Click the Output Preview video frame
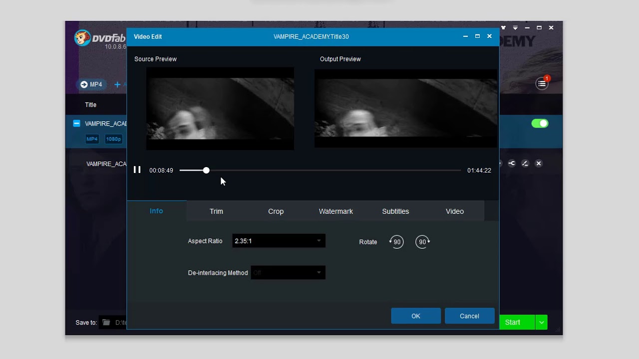639x359 pixels. tap(406, 108)
